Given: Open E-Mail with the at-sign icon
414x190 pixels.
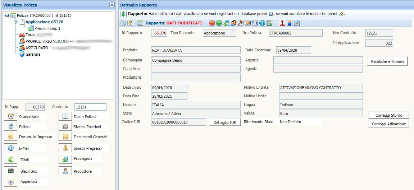Looking at the screenshot, I should tap(10, 148).
